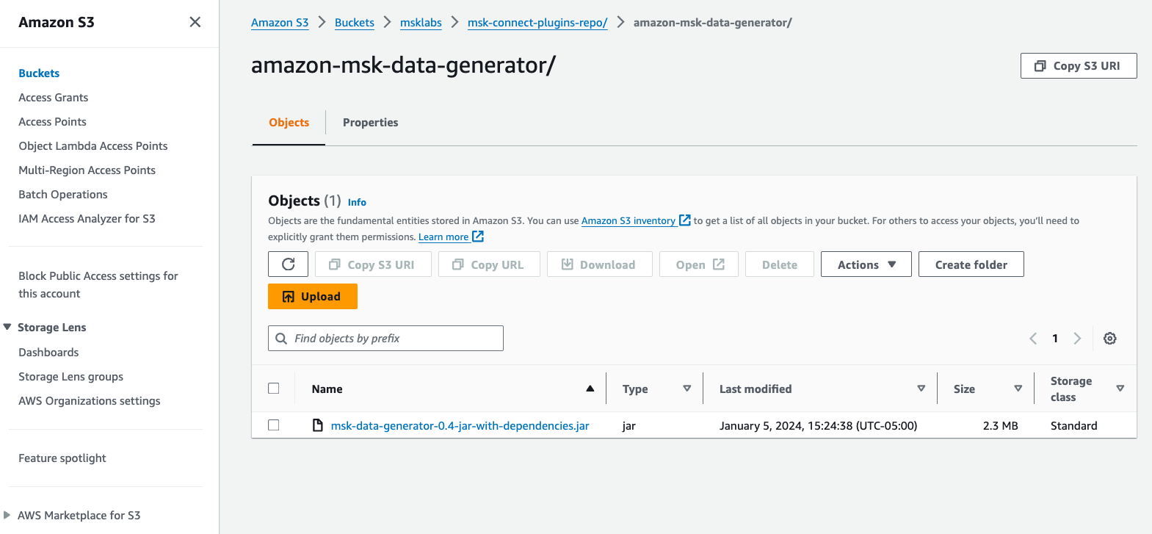Click the msk-connect-plugins-repo/ breadcrumb link
Screen dimensions: 1152x534
pyautogui.click(x=537, y=23)
